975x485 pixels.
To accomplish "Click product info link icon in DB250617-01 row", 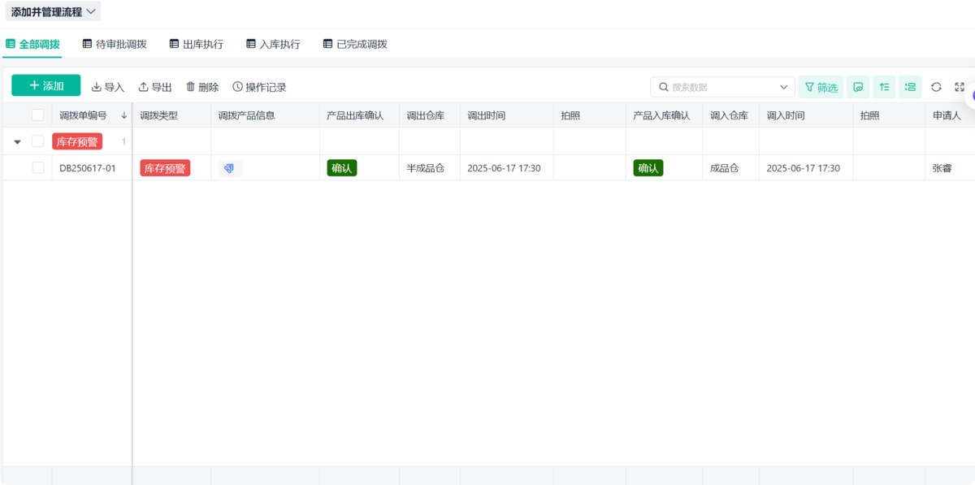I will [230, 168].
